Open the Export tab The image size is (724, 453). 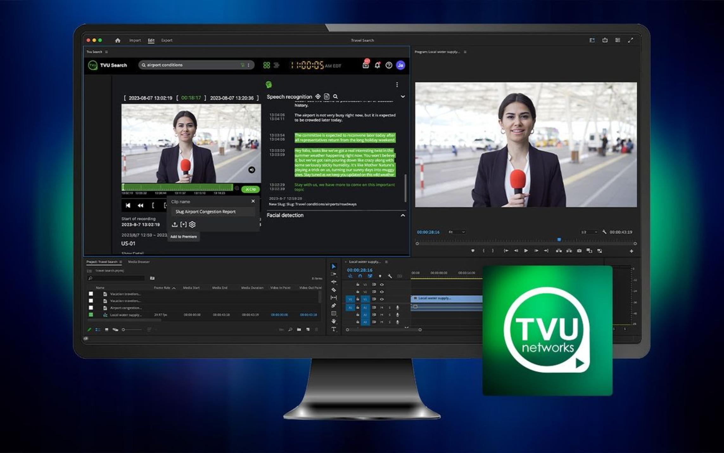pyautogui.click(x=167, y=40)
